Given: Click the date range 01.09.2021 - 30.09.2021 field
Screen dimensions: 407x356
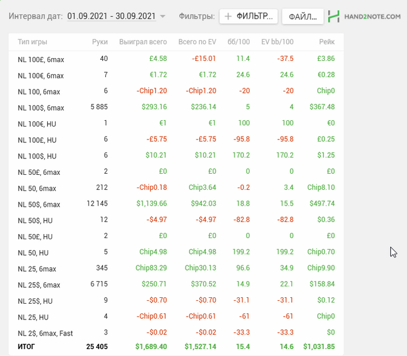Looking at the screenshot, I should [112, 16].
